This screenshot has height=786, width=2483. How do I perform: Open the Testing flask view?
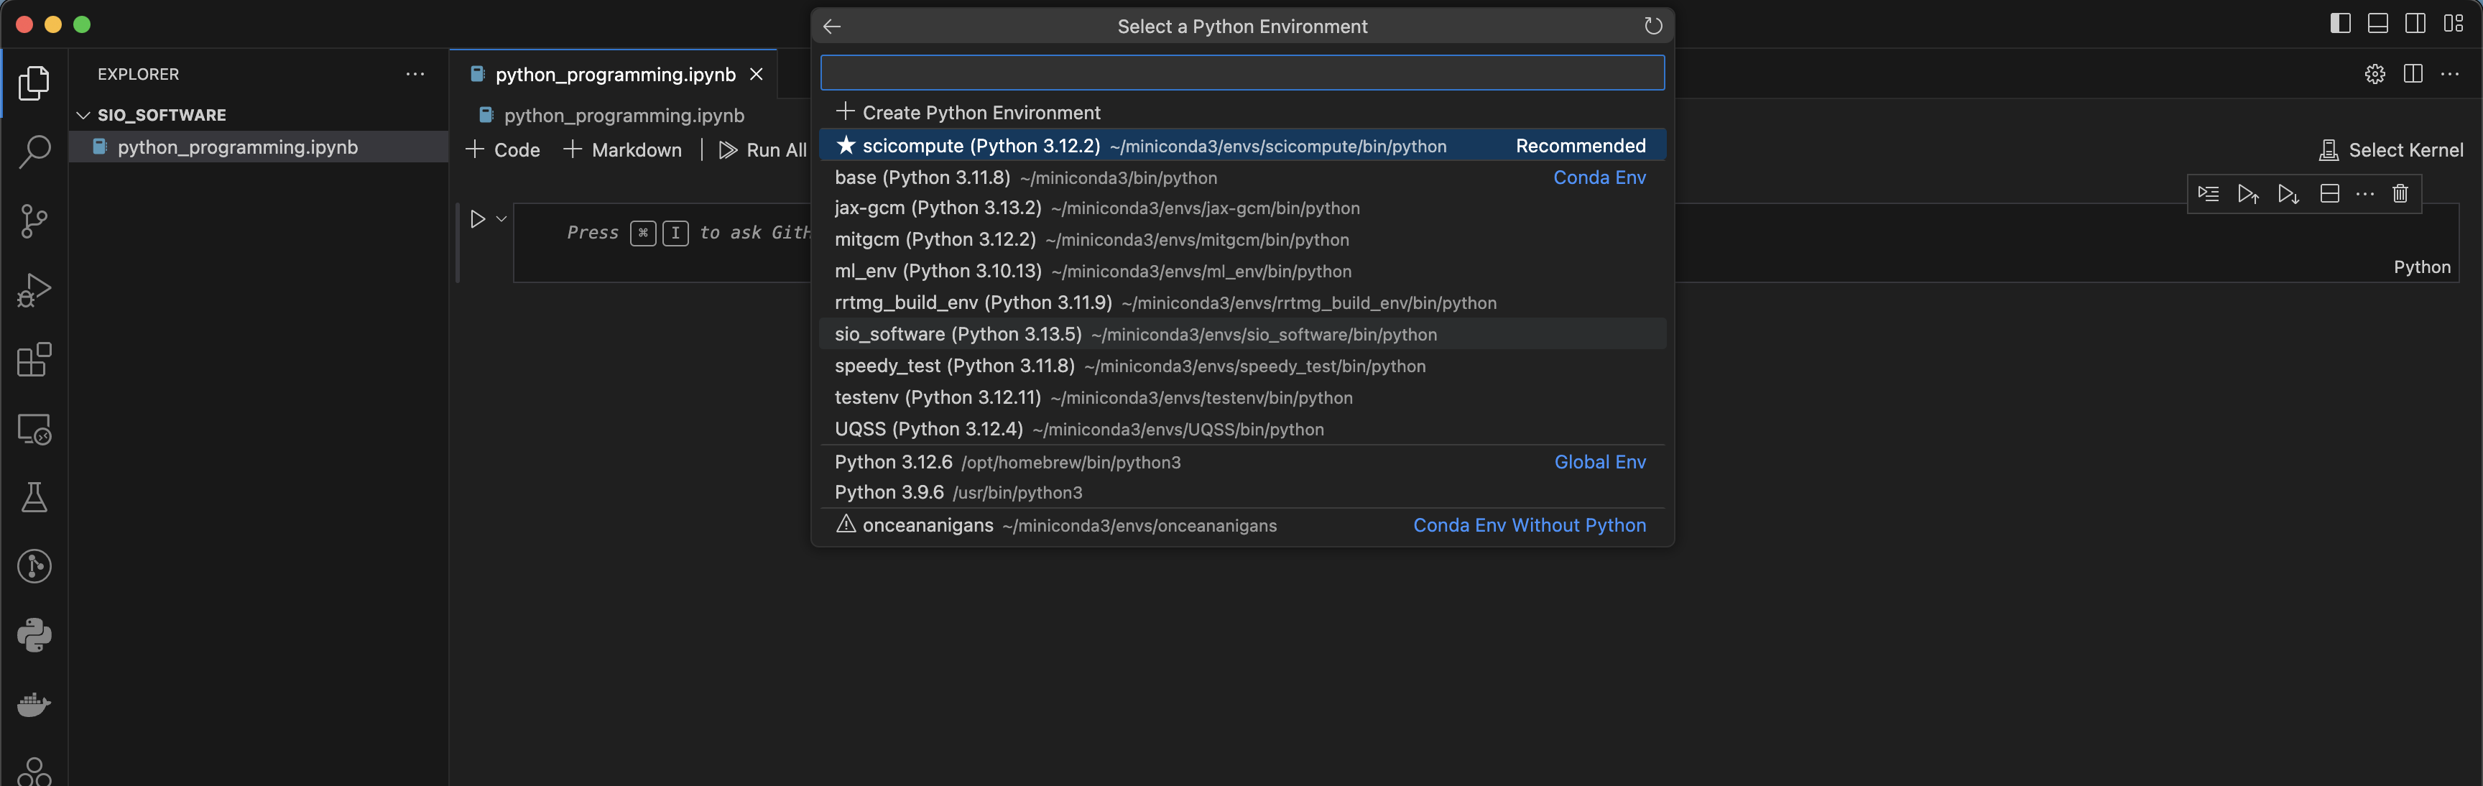(34, 498)
